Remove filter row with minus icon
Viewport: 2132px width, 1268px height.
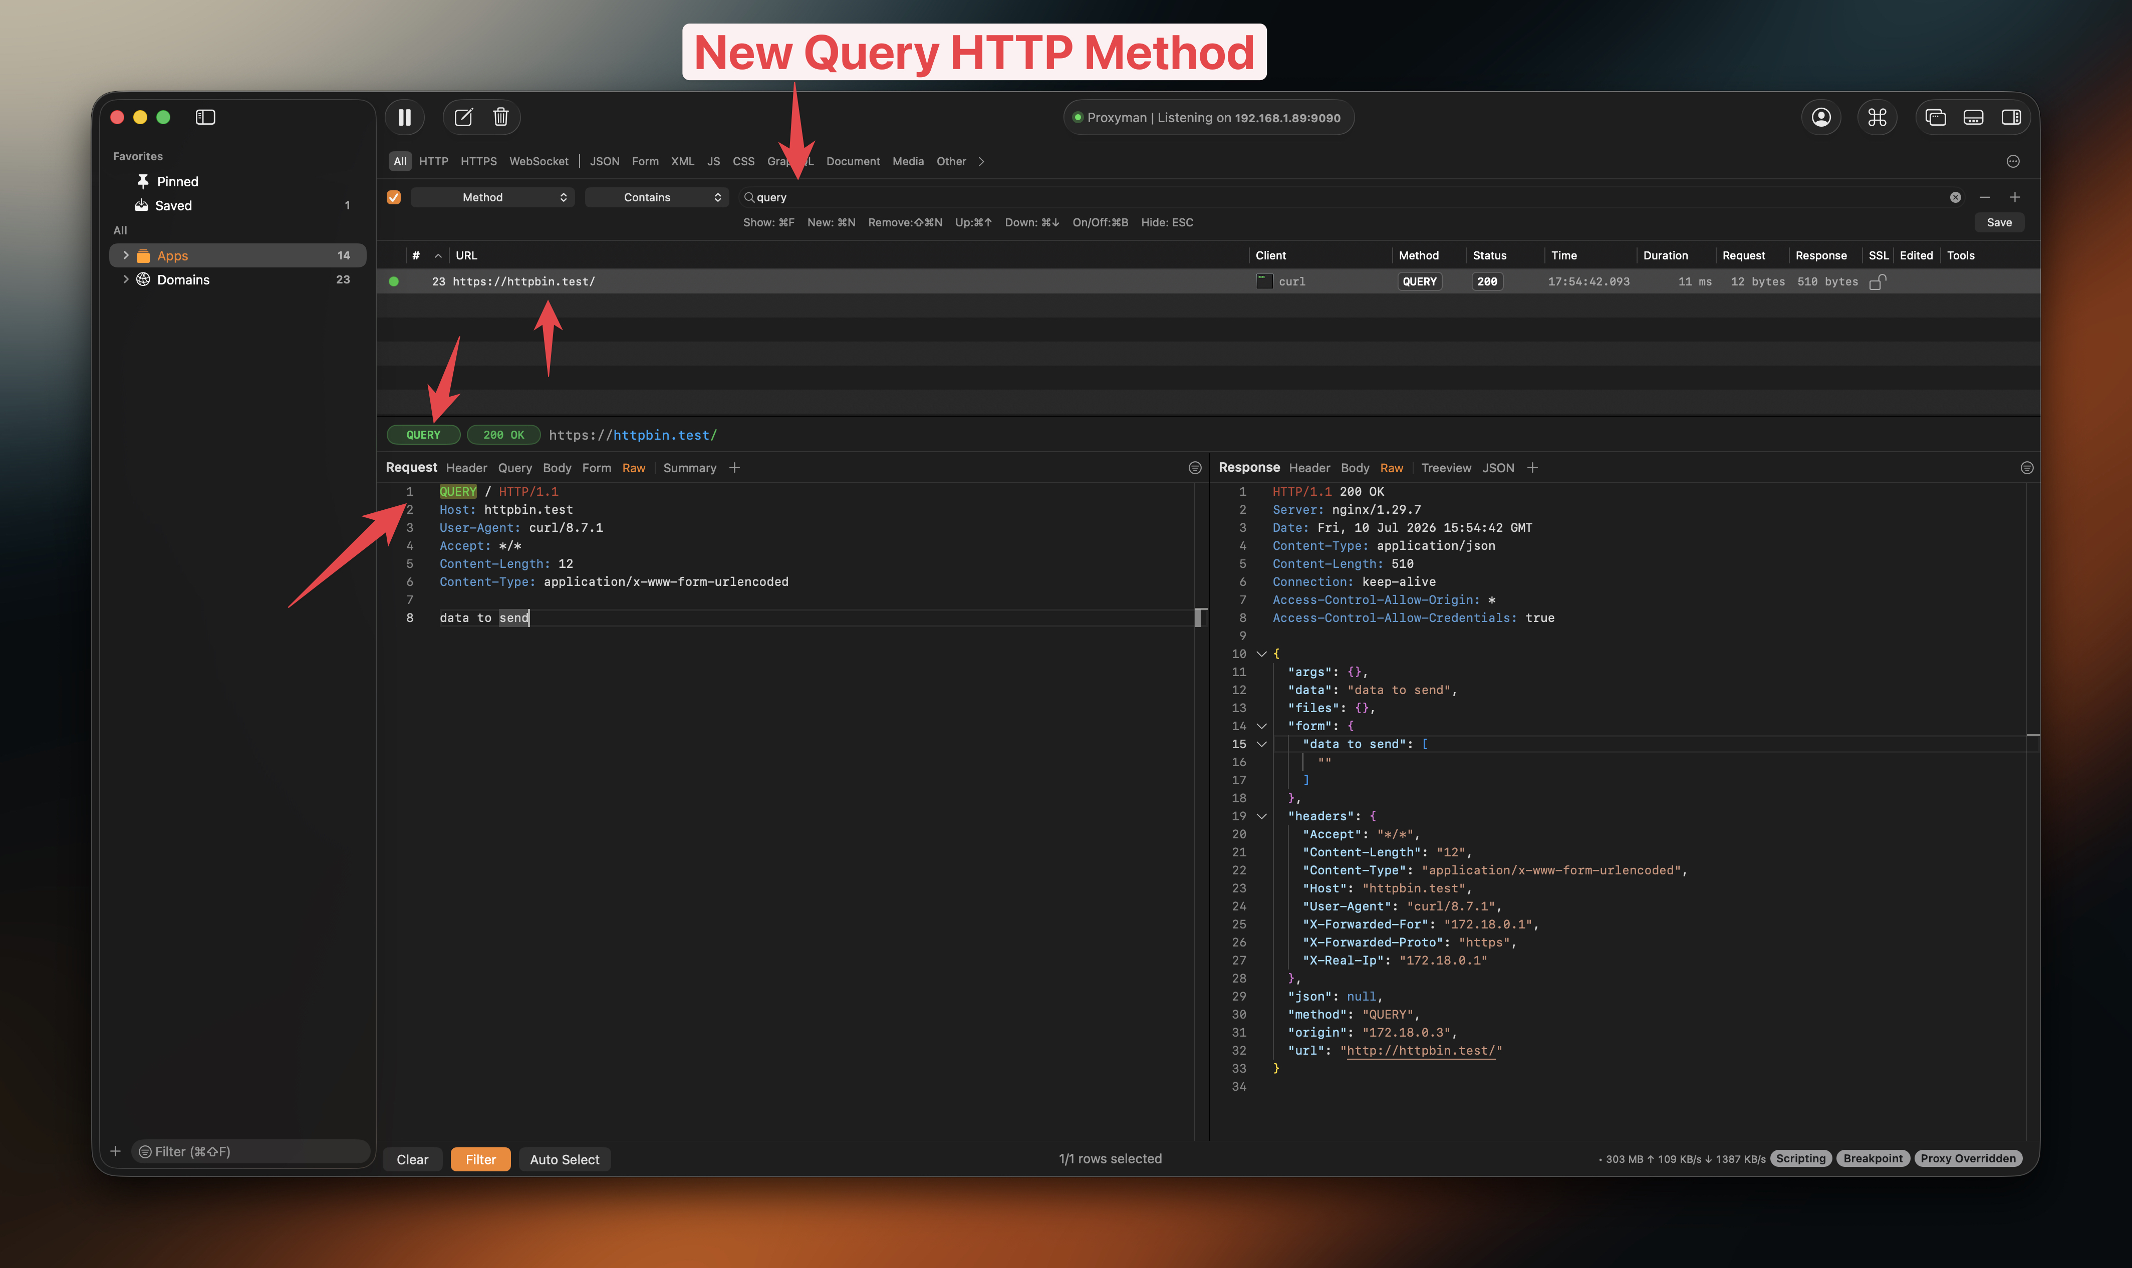pos(1984,197)
